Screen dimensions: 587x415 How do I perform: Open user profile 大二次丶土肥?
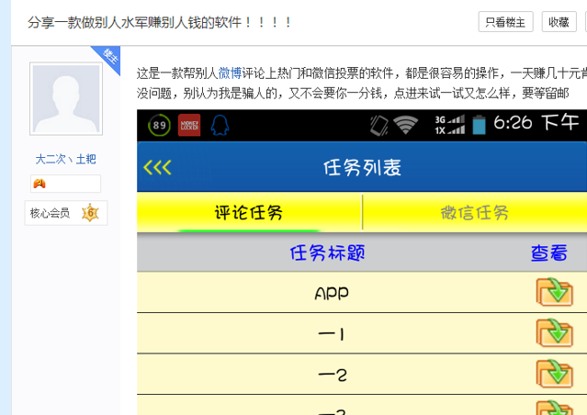click(x=66, y=160)
